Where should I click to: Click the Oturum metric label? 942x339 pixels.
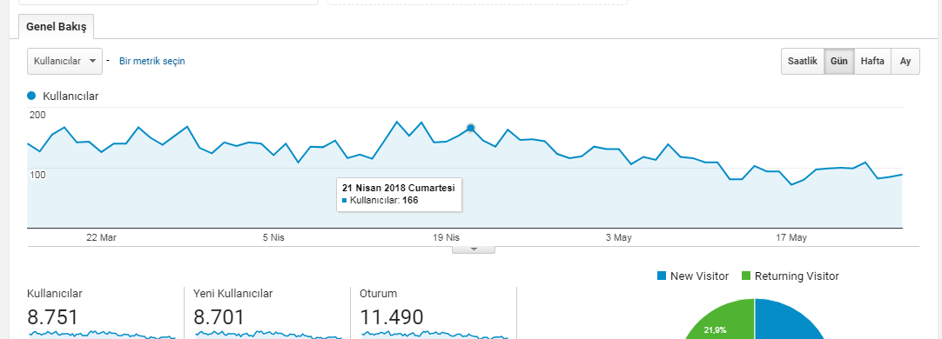(x=379, y=294)
